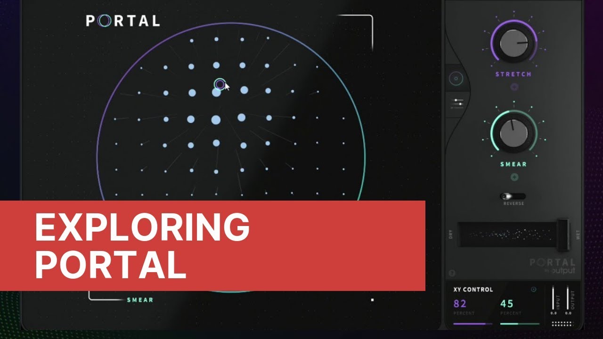Click the dry/wet mix slider handle
603x339 pixels.
click(x=562, y=234)
